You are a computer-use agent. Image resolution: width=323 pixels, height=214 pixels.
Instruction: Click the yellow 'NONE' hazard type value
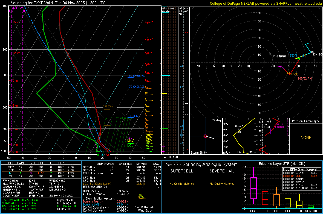[306, 138]
